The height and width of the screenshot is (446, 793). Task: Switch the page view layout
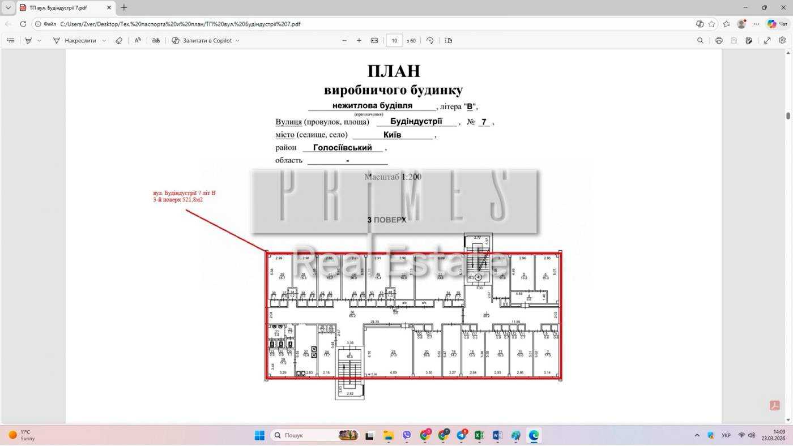coord(449,41)
